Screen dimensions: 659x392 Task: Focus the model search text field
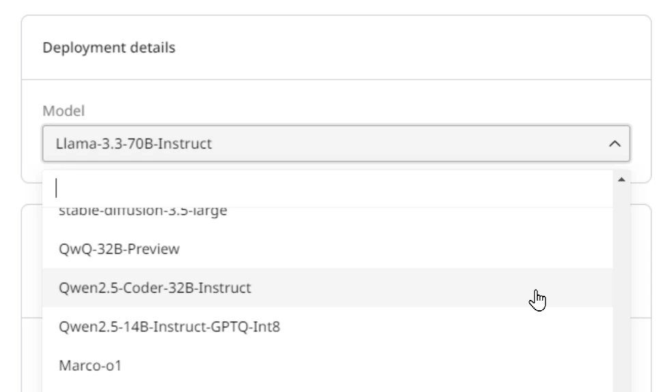327,188
